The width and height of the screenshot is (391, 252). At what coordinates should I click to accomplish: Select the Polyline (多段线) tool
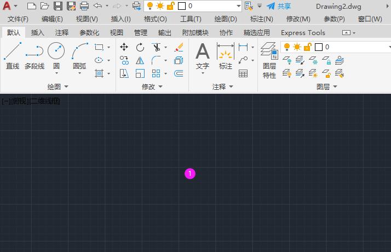[34, 56]
